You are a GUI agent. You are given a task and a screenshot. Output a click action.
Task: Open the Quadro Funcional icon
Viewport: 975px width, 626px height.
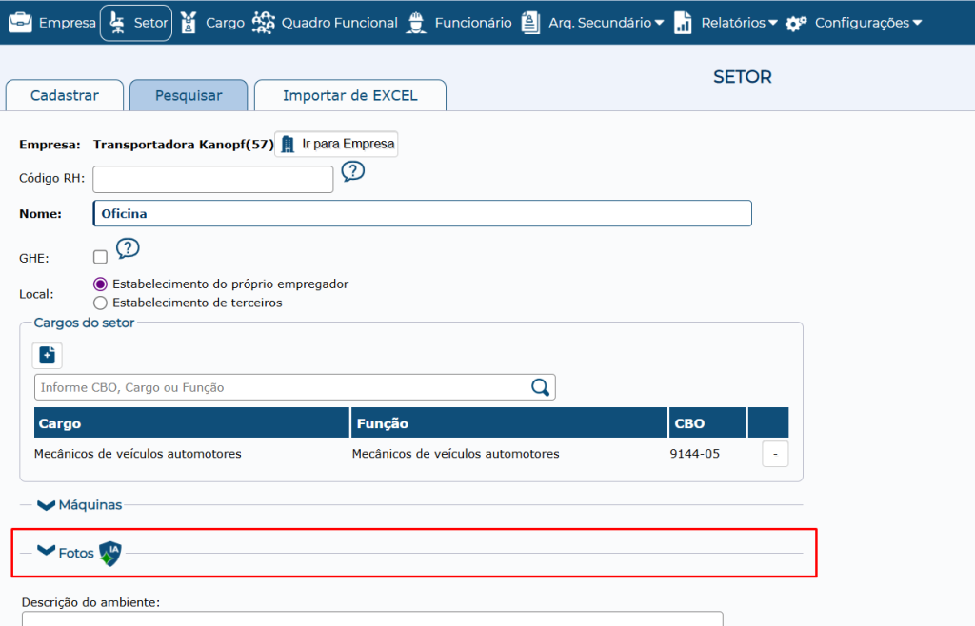tap(264, 22)
